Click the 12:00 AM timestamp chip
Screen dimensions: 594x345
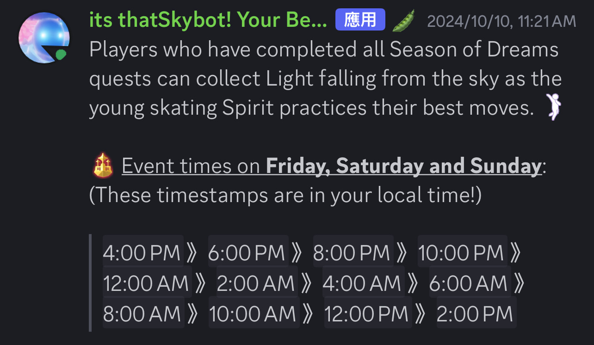click(x=147, y=283)
